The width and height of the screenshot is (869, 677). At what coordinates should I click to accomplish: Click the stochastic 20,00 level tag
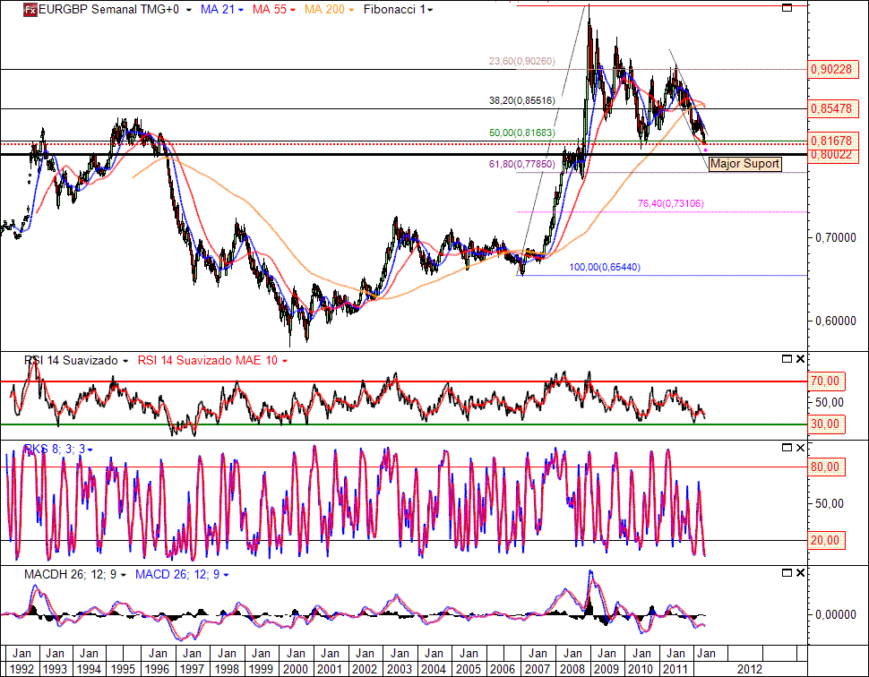(827, 541)
